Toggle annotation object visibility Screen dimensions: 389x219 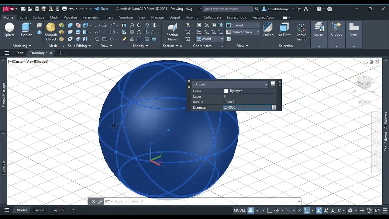[319, 210]
